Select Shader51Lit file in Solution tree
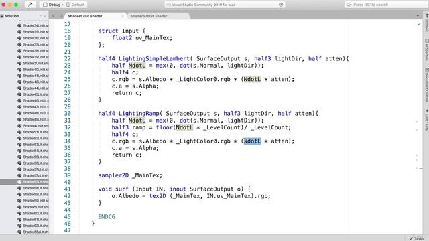This screenshot has height=241, width=429. coord(33,132)
